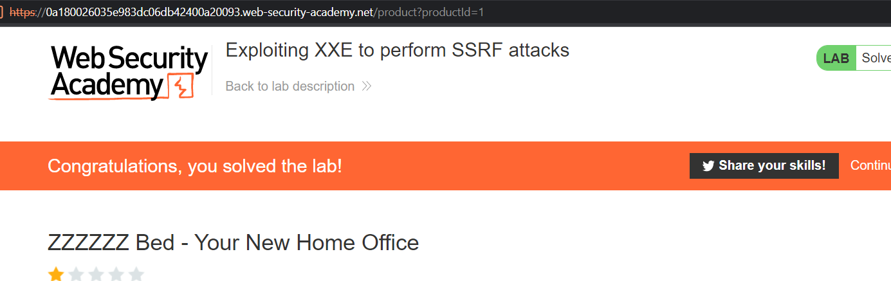The height and width of the screenshot is (281, 891).
Task: Click the filled gold first star
Action: point(57,275)
